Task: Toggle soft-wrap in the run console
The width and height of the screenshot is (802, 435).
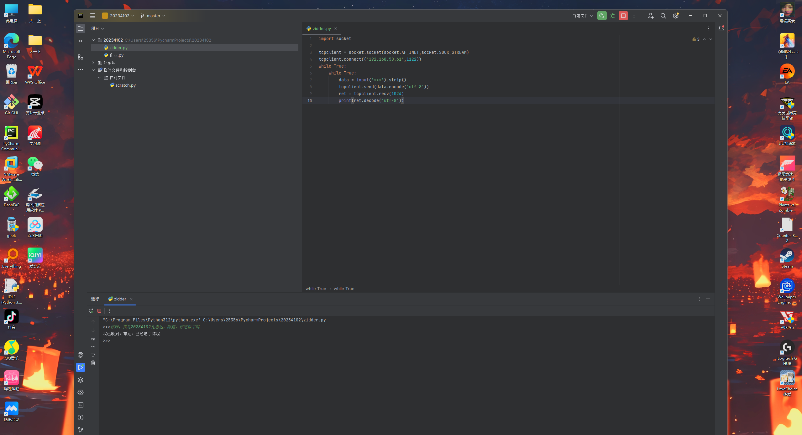Action: tap(93, 338)
